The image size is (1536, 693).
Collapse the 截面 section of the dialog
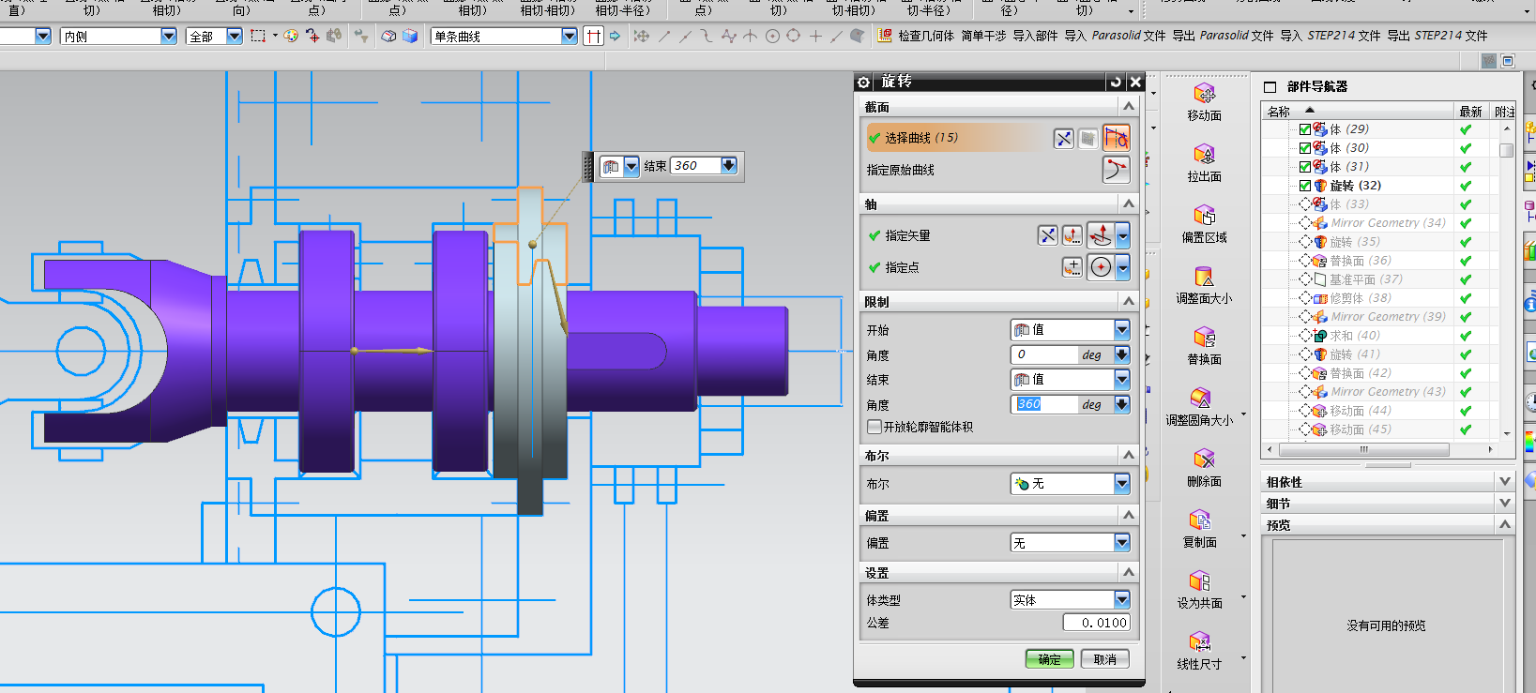1129,107
